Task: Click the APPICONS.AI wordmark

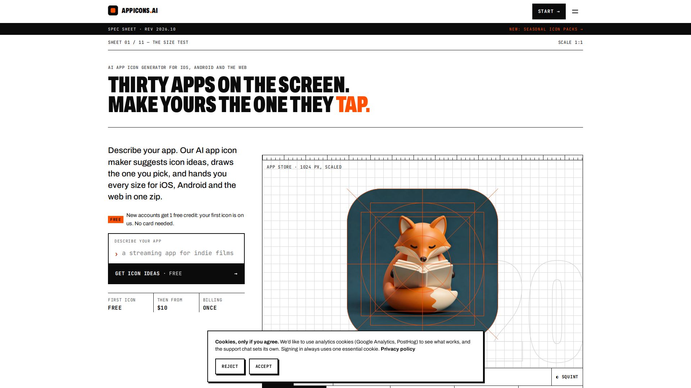Action: click(140, 10)
